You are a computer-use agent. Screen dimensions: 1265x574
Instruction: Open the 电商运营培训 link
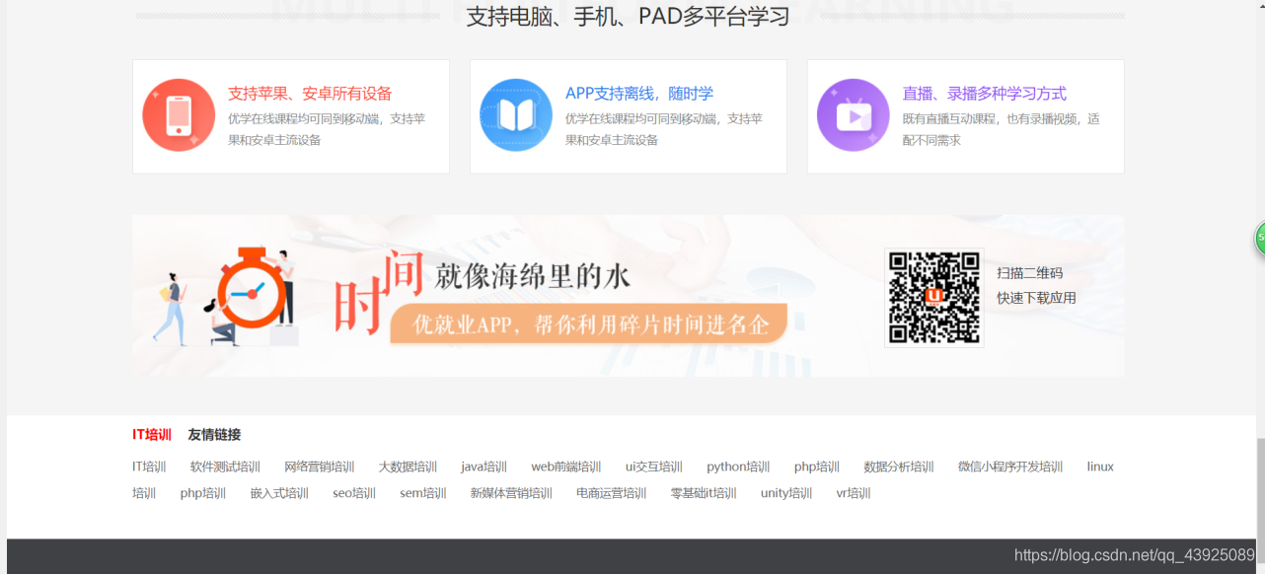click(x=612, y=494)
